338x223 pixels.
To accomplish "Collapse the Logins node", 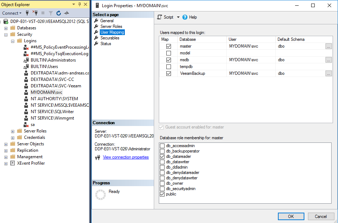I will 13,41.
